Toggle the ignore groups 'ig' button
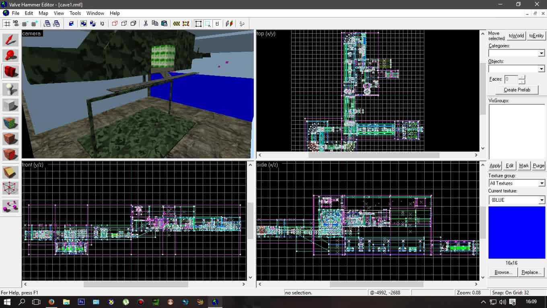Viewport: 547px width, 308px height. pos(102,24)
